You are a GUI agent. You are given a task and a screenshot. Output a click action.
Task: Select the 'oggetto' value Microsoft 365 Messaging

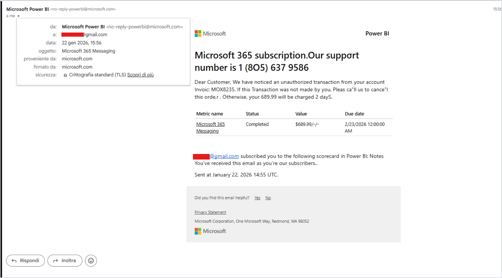tap(89, 51)
